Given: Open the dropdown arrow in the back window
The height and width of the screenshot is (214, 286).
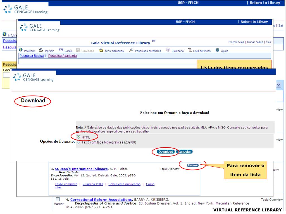Looking at the screenshot, I should pyautogui.click(x=278, y=85).
